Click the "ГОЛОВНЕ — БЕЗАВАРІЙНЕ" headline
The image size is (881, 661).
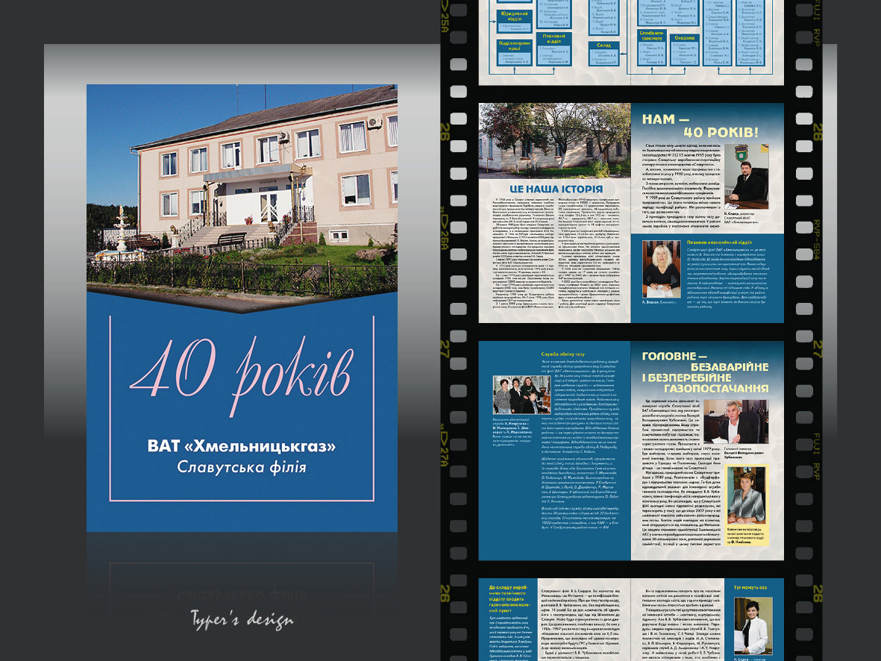click(705, 372)
